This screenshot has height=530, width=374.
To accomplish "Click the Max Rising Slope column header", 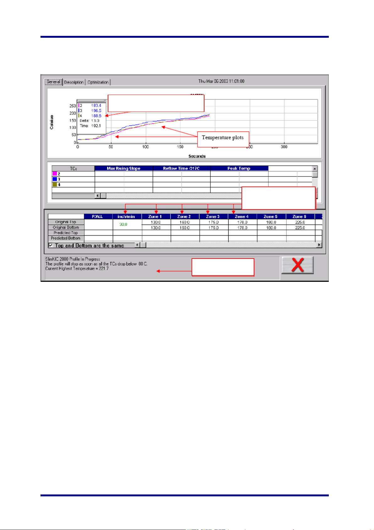I will 124,169.
